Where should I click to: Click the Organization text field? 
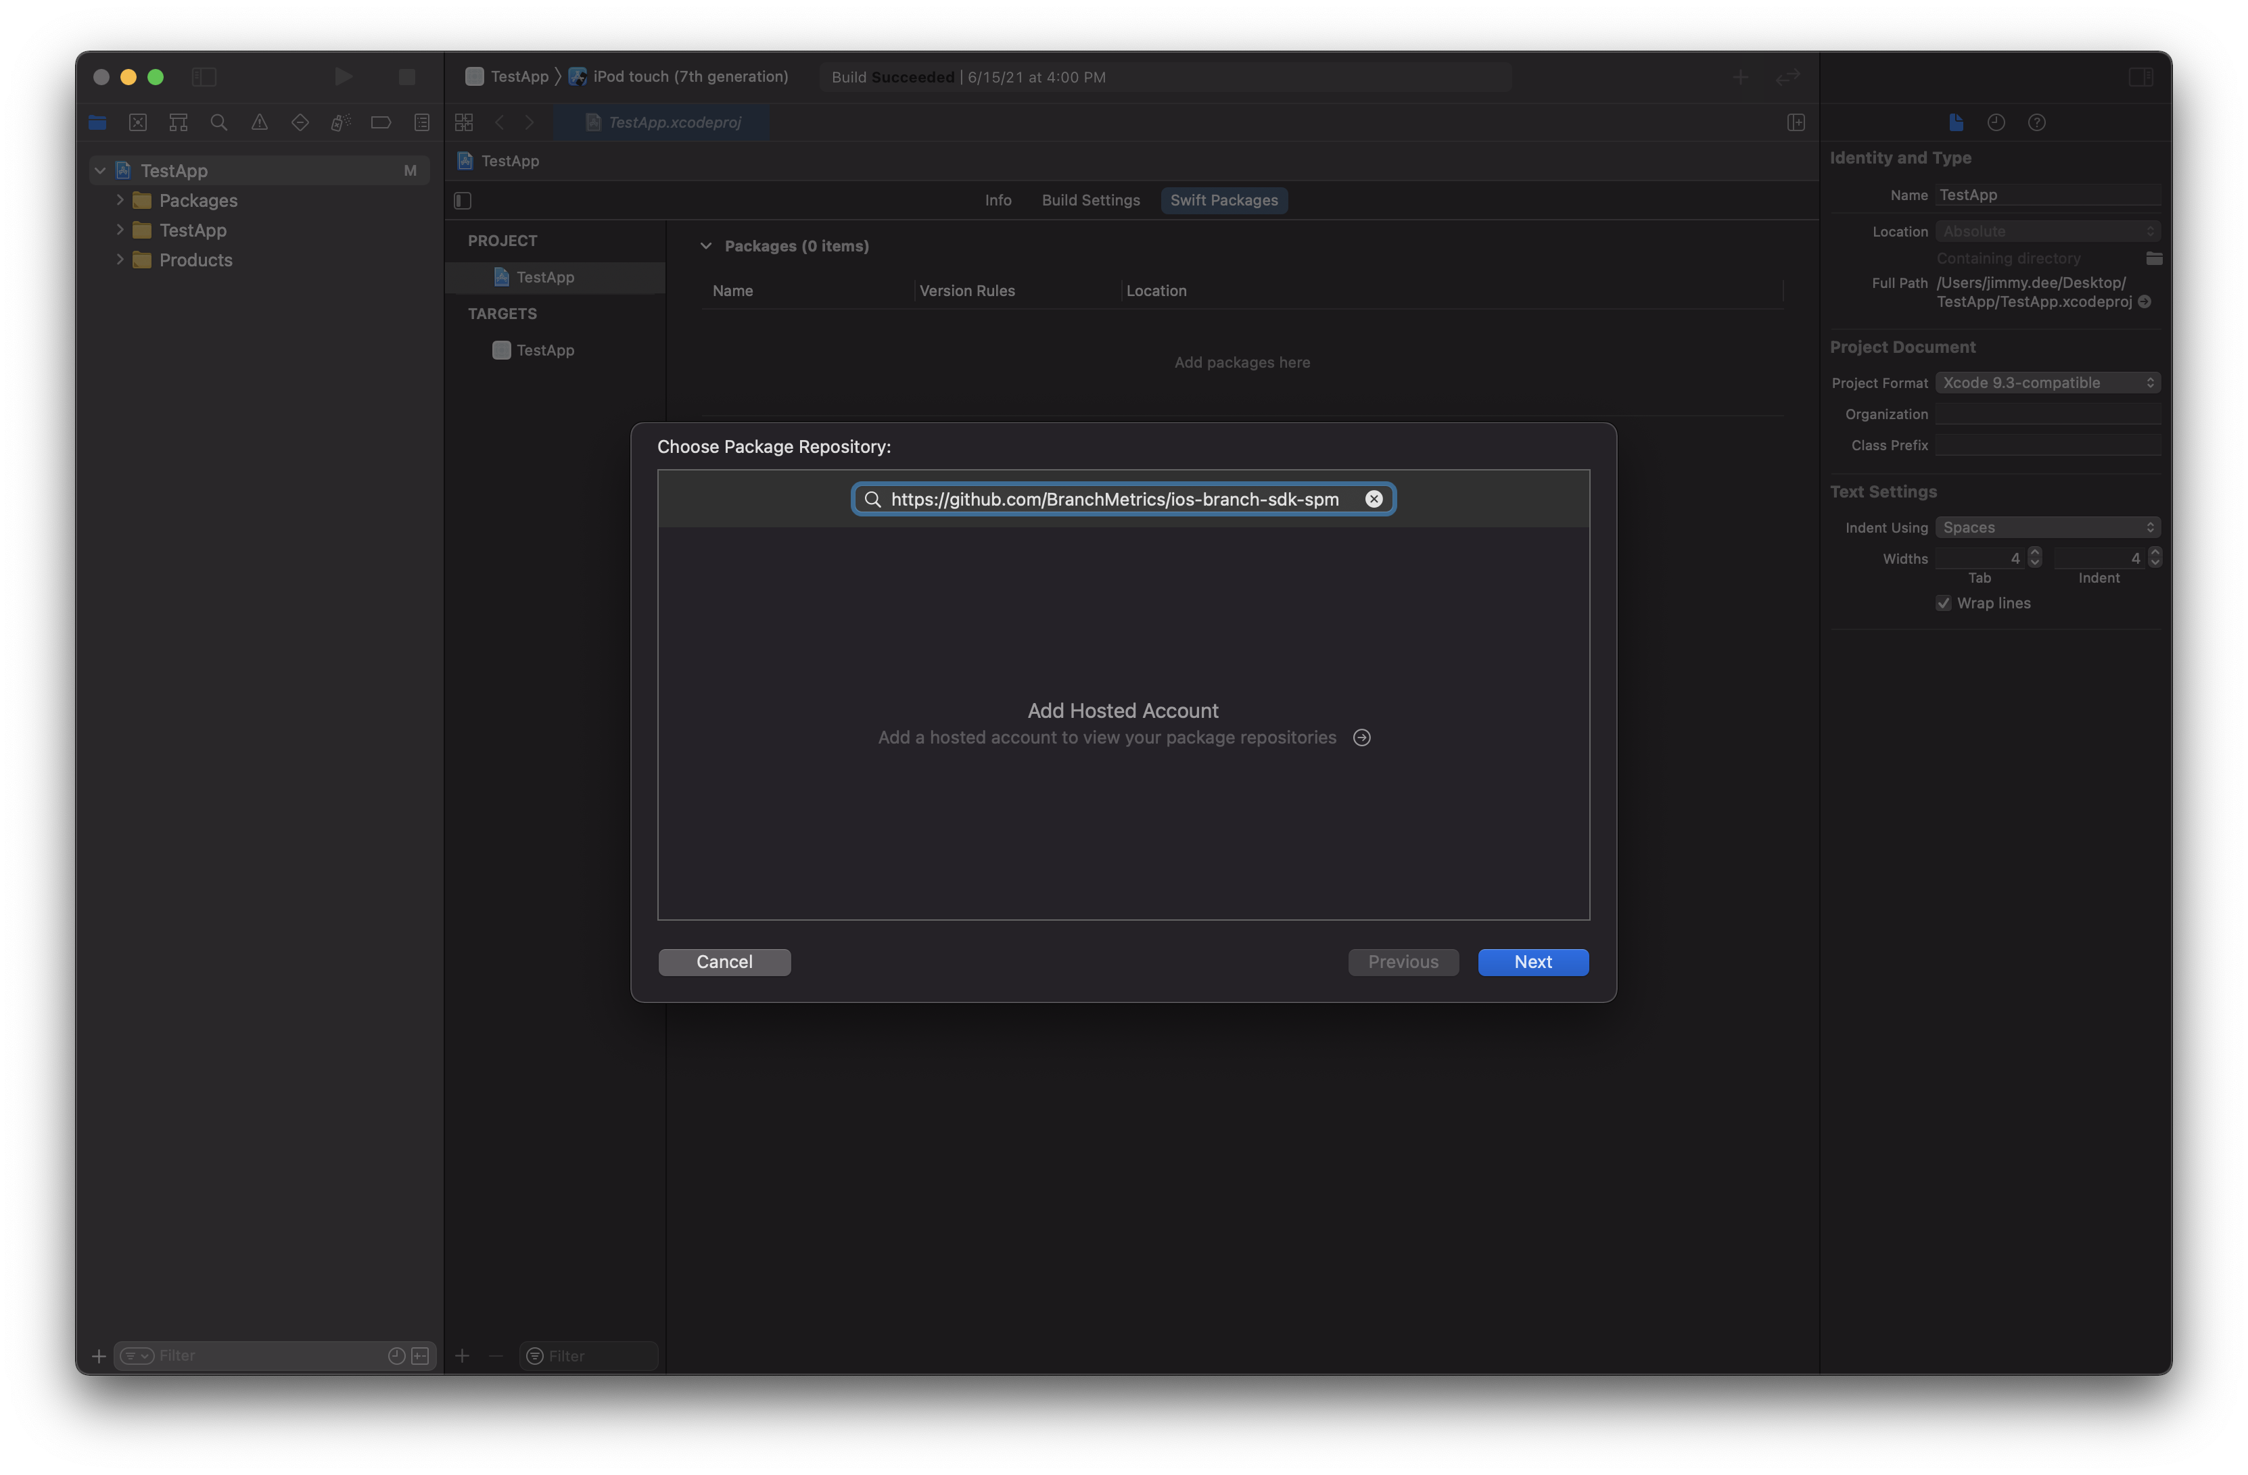pos(2048,414)
